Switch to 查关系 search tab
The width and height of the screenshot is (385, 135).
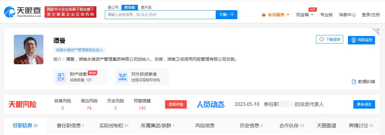point(146,7)
